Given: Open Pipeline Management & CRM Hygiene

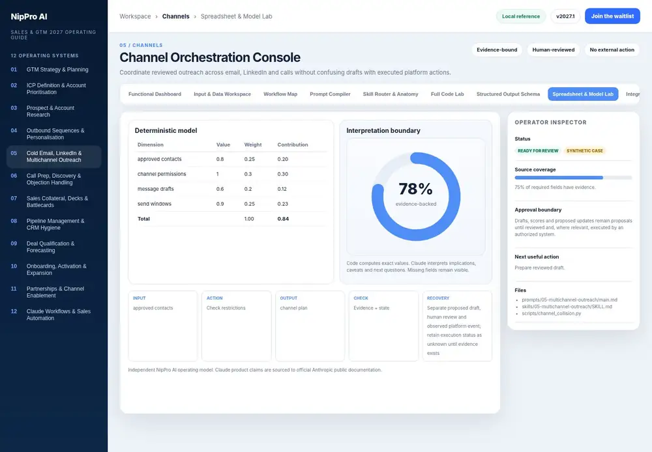Looking at the screenshot, I should tap(53, 224).
